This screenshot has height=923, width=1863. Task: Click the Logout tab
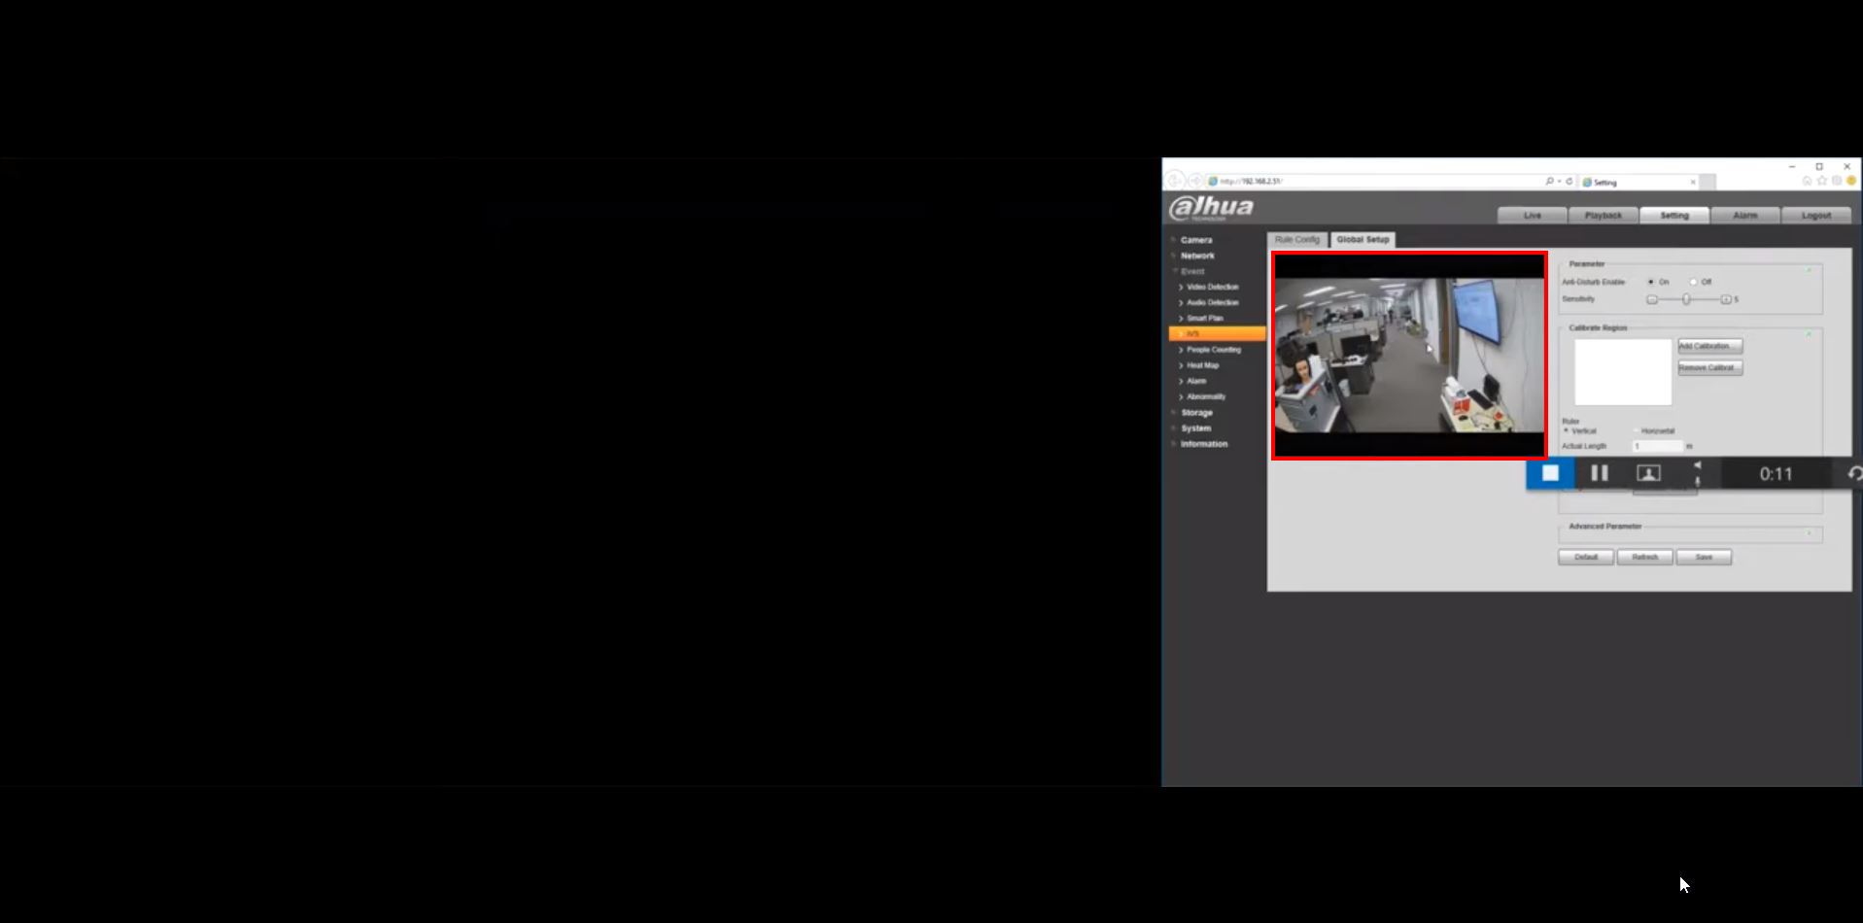click(x=1816, y=215)
